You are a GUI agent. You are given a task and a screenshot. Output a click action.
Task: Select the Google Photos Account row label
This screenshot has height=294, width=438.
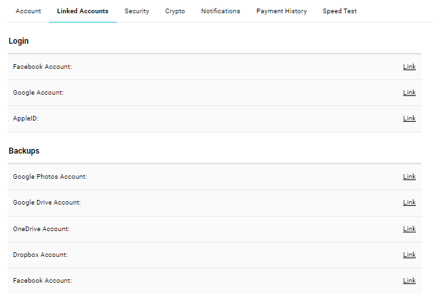point(50,177)
